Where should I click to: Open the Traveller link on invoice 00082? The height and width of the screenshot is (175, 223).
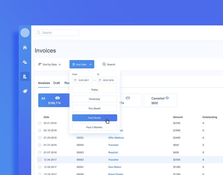click(113, 160)
